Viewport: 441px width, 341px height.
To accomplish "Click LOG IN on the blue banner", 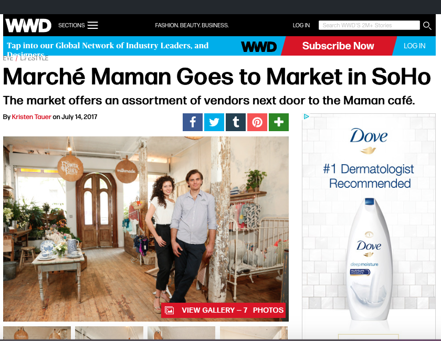I will 414,46.
